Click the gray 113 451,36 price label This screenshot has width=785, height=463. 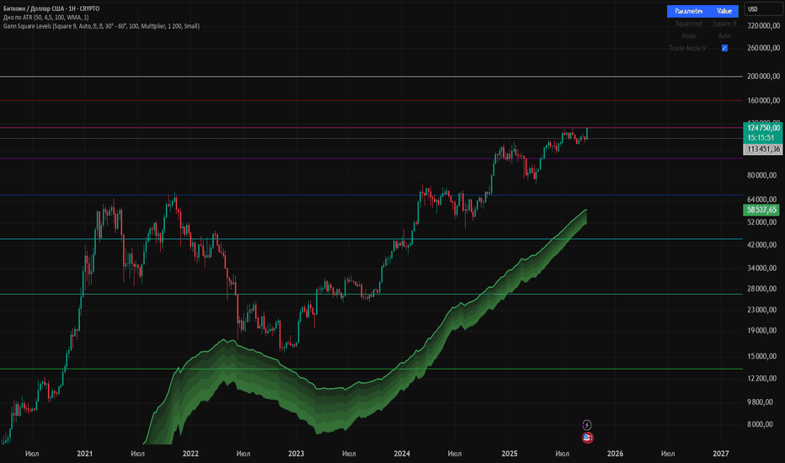click(x=763, y=149)
